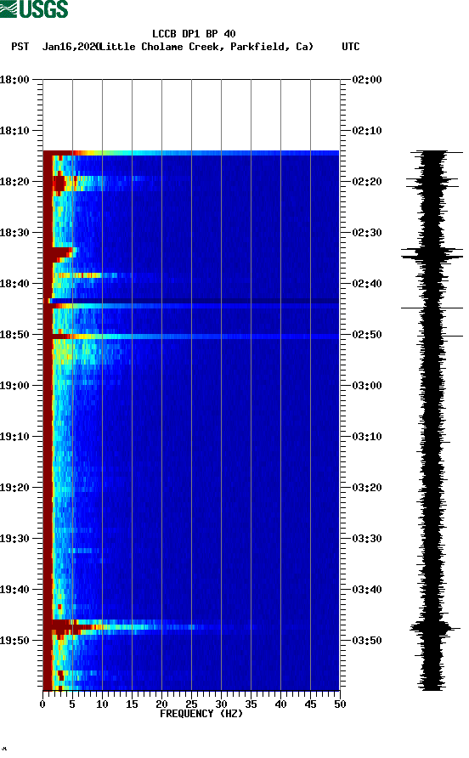Click the 03:10 UTC time label
This screenshot has height=758, width=469.
[367, 437]
